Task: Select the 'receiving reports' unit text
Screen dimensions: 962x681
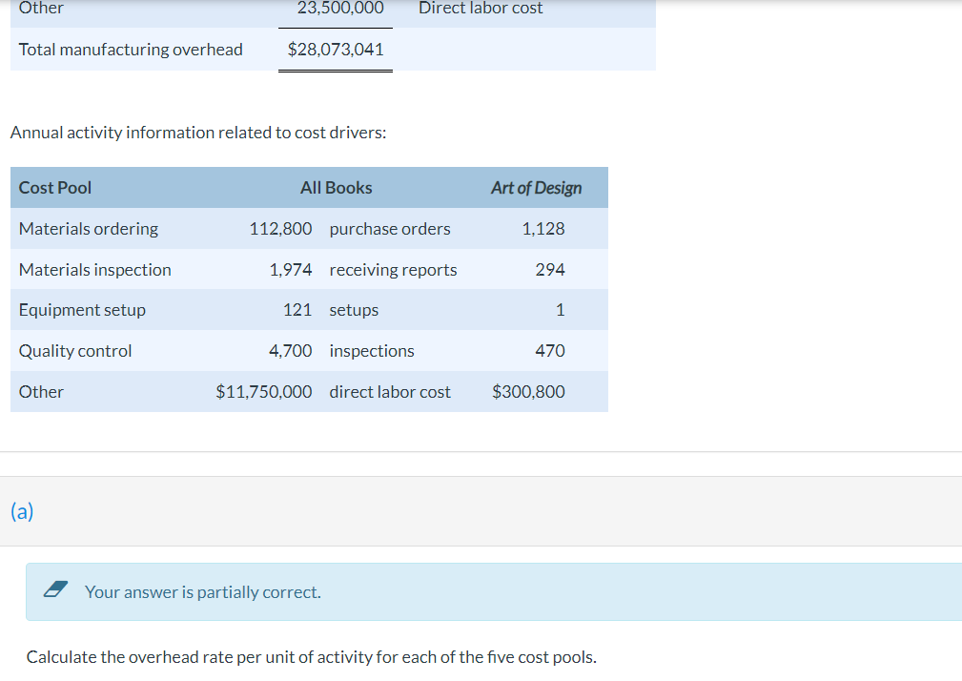Action: (393, 270)
